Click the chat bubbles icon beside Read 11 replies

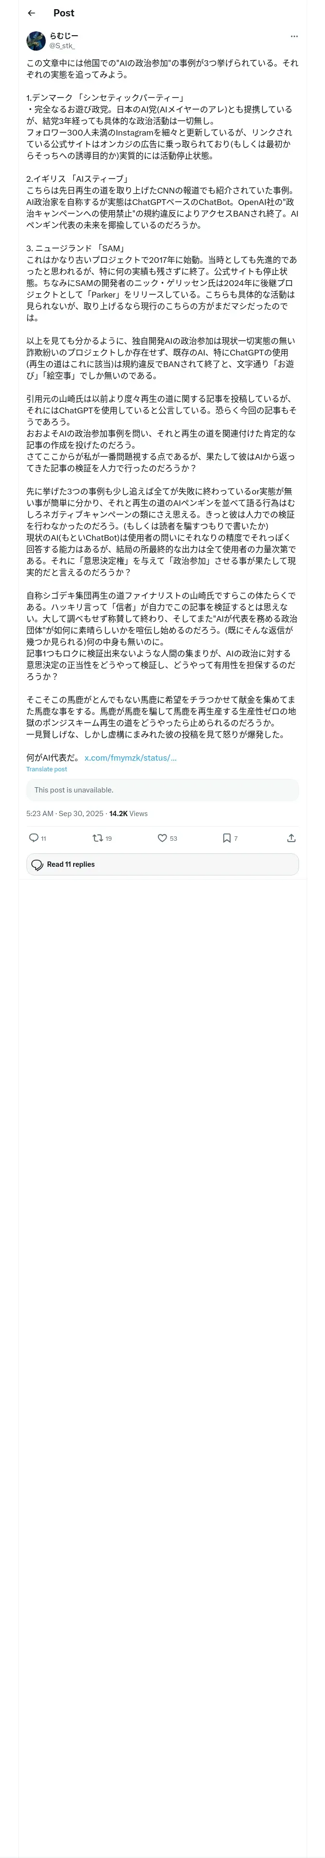click(38, 864)
